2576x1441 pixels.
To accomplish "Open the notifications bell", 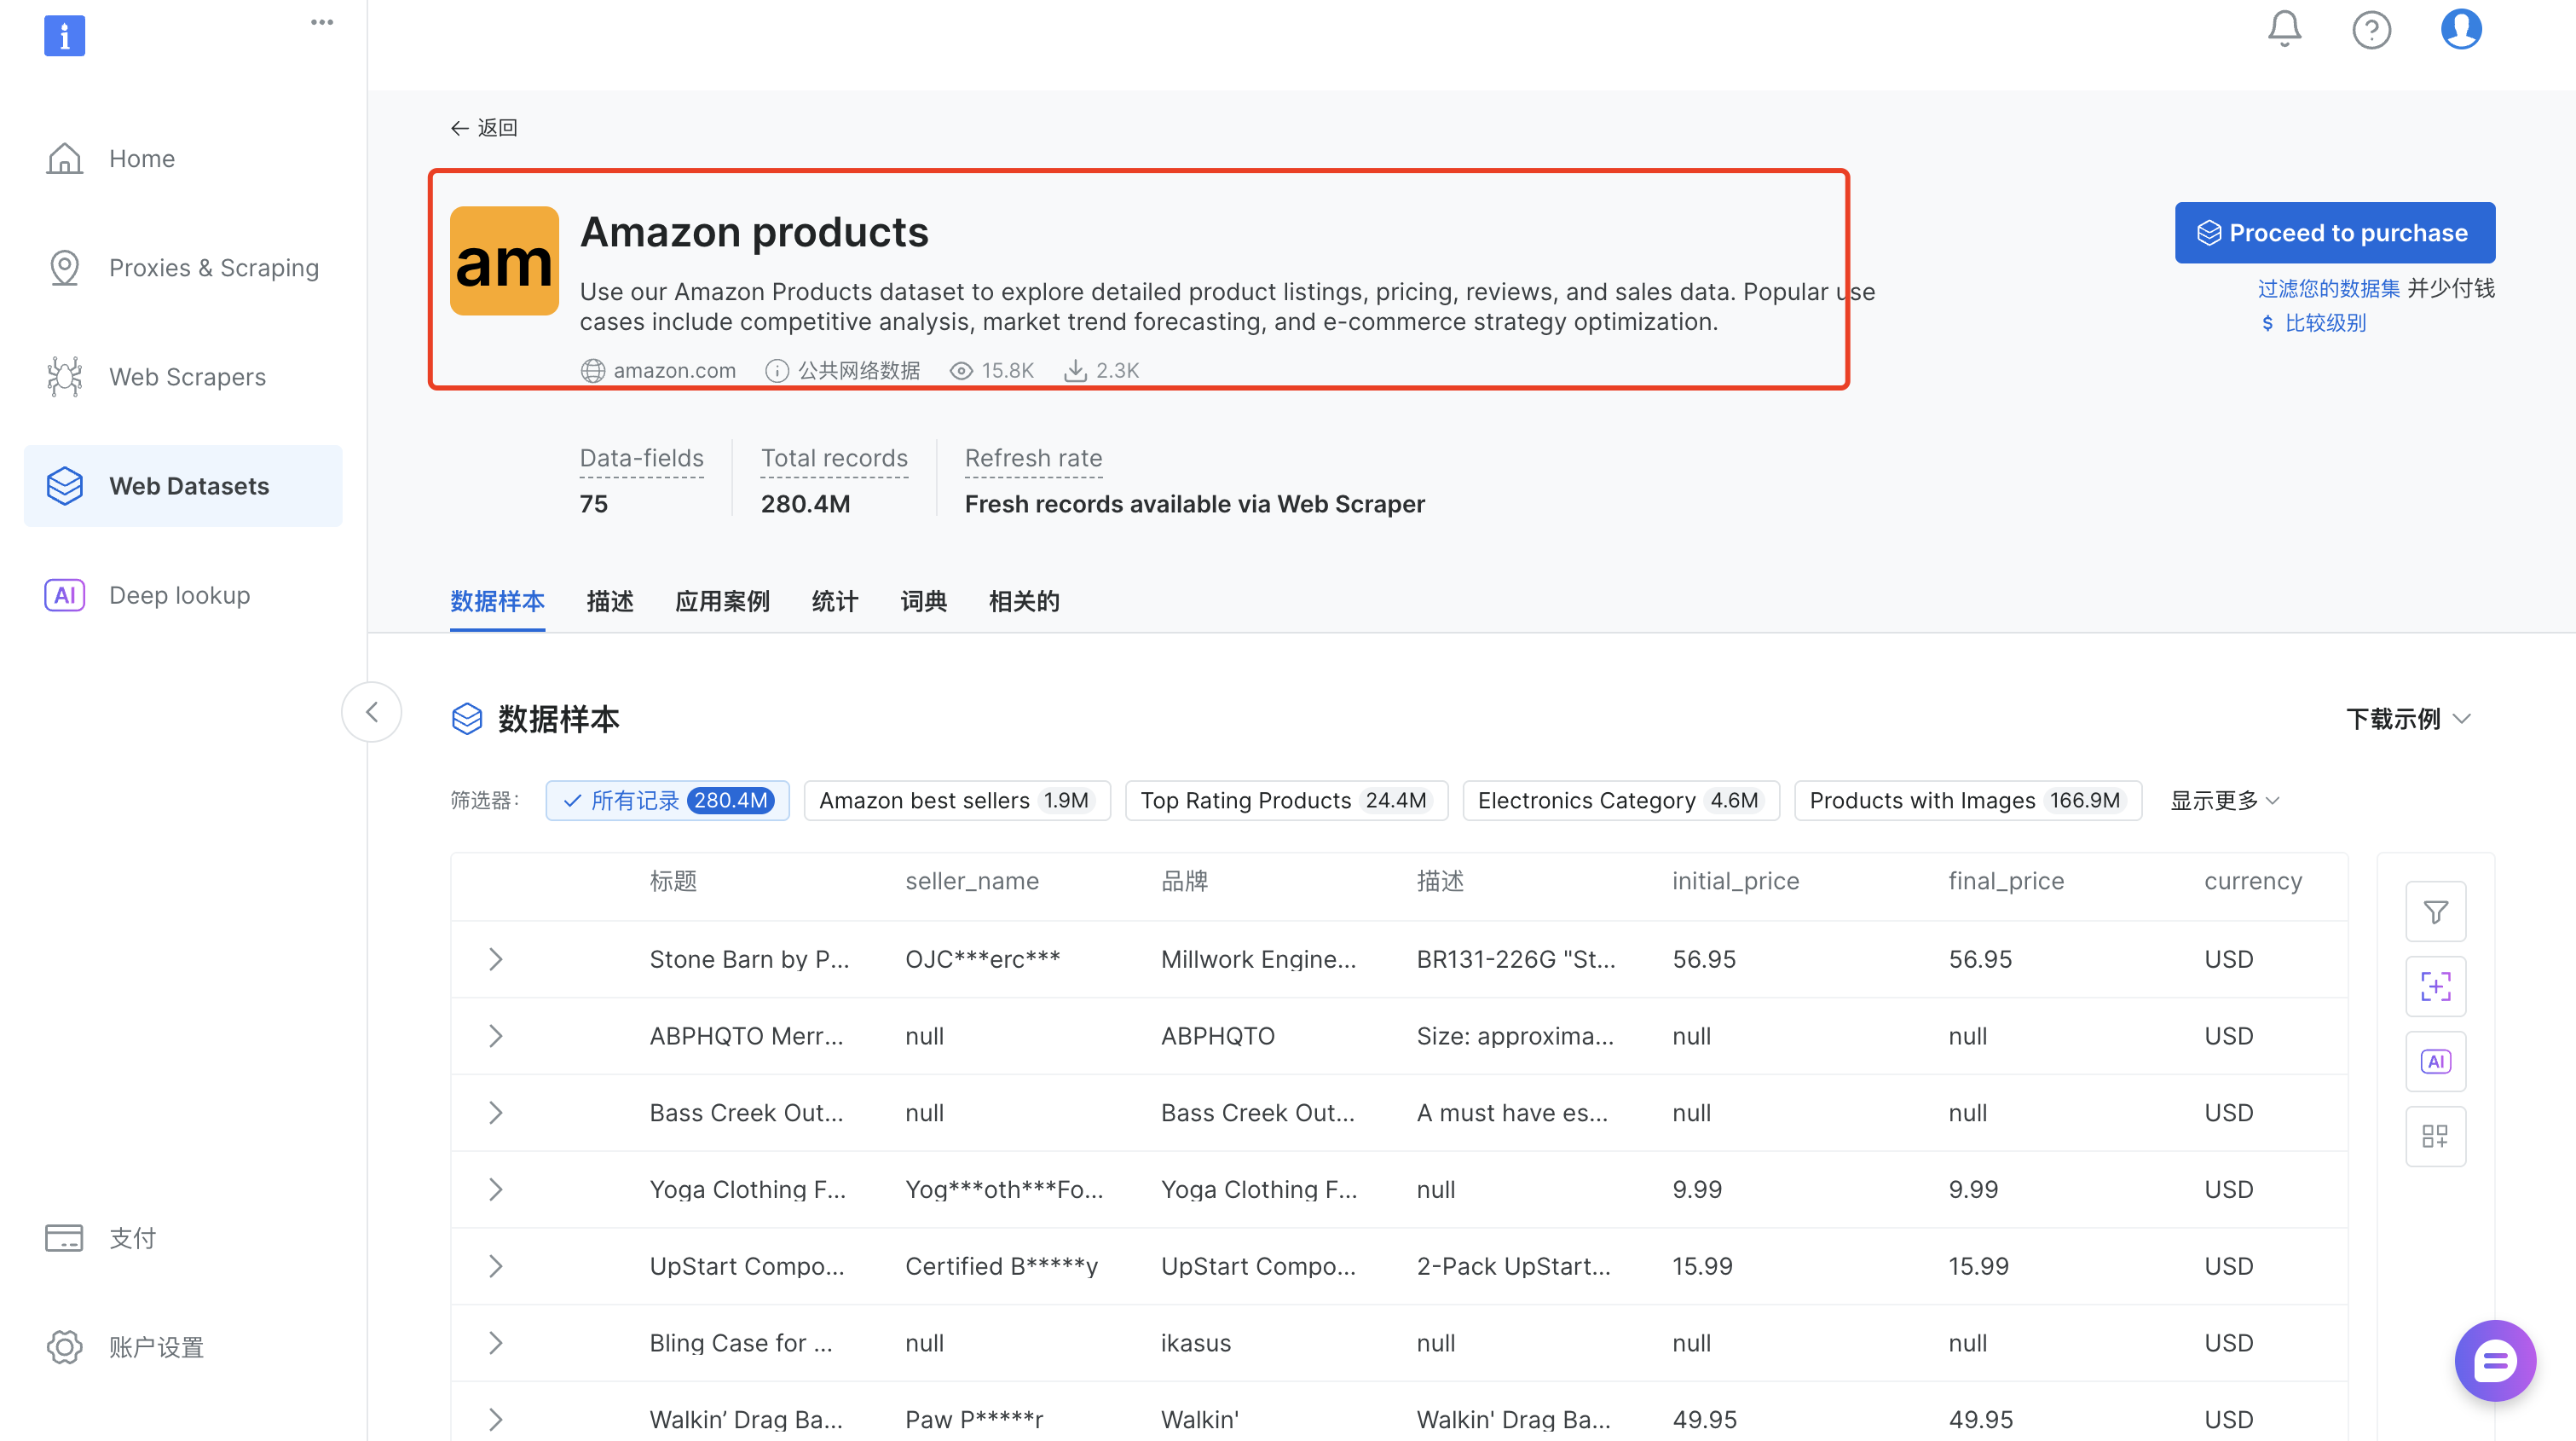I will click(x=2284, y=29).
